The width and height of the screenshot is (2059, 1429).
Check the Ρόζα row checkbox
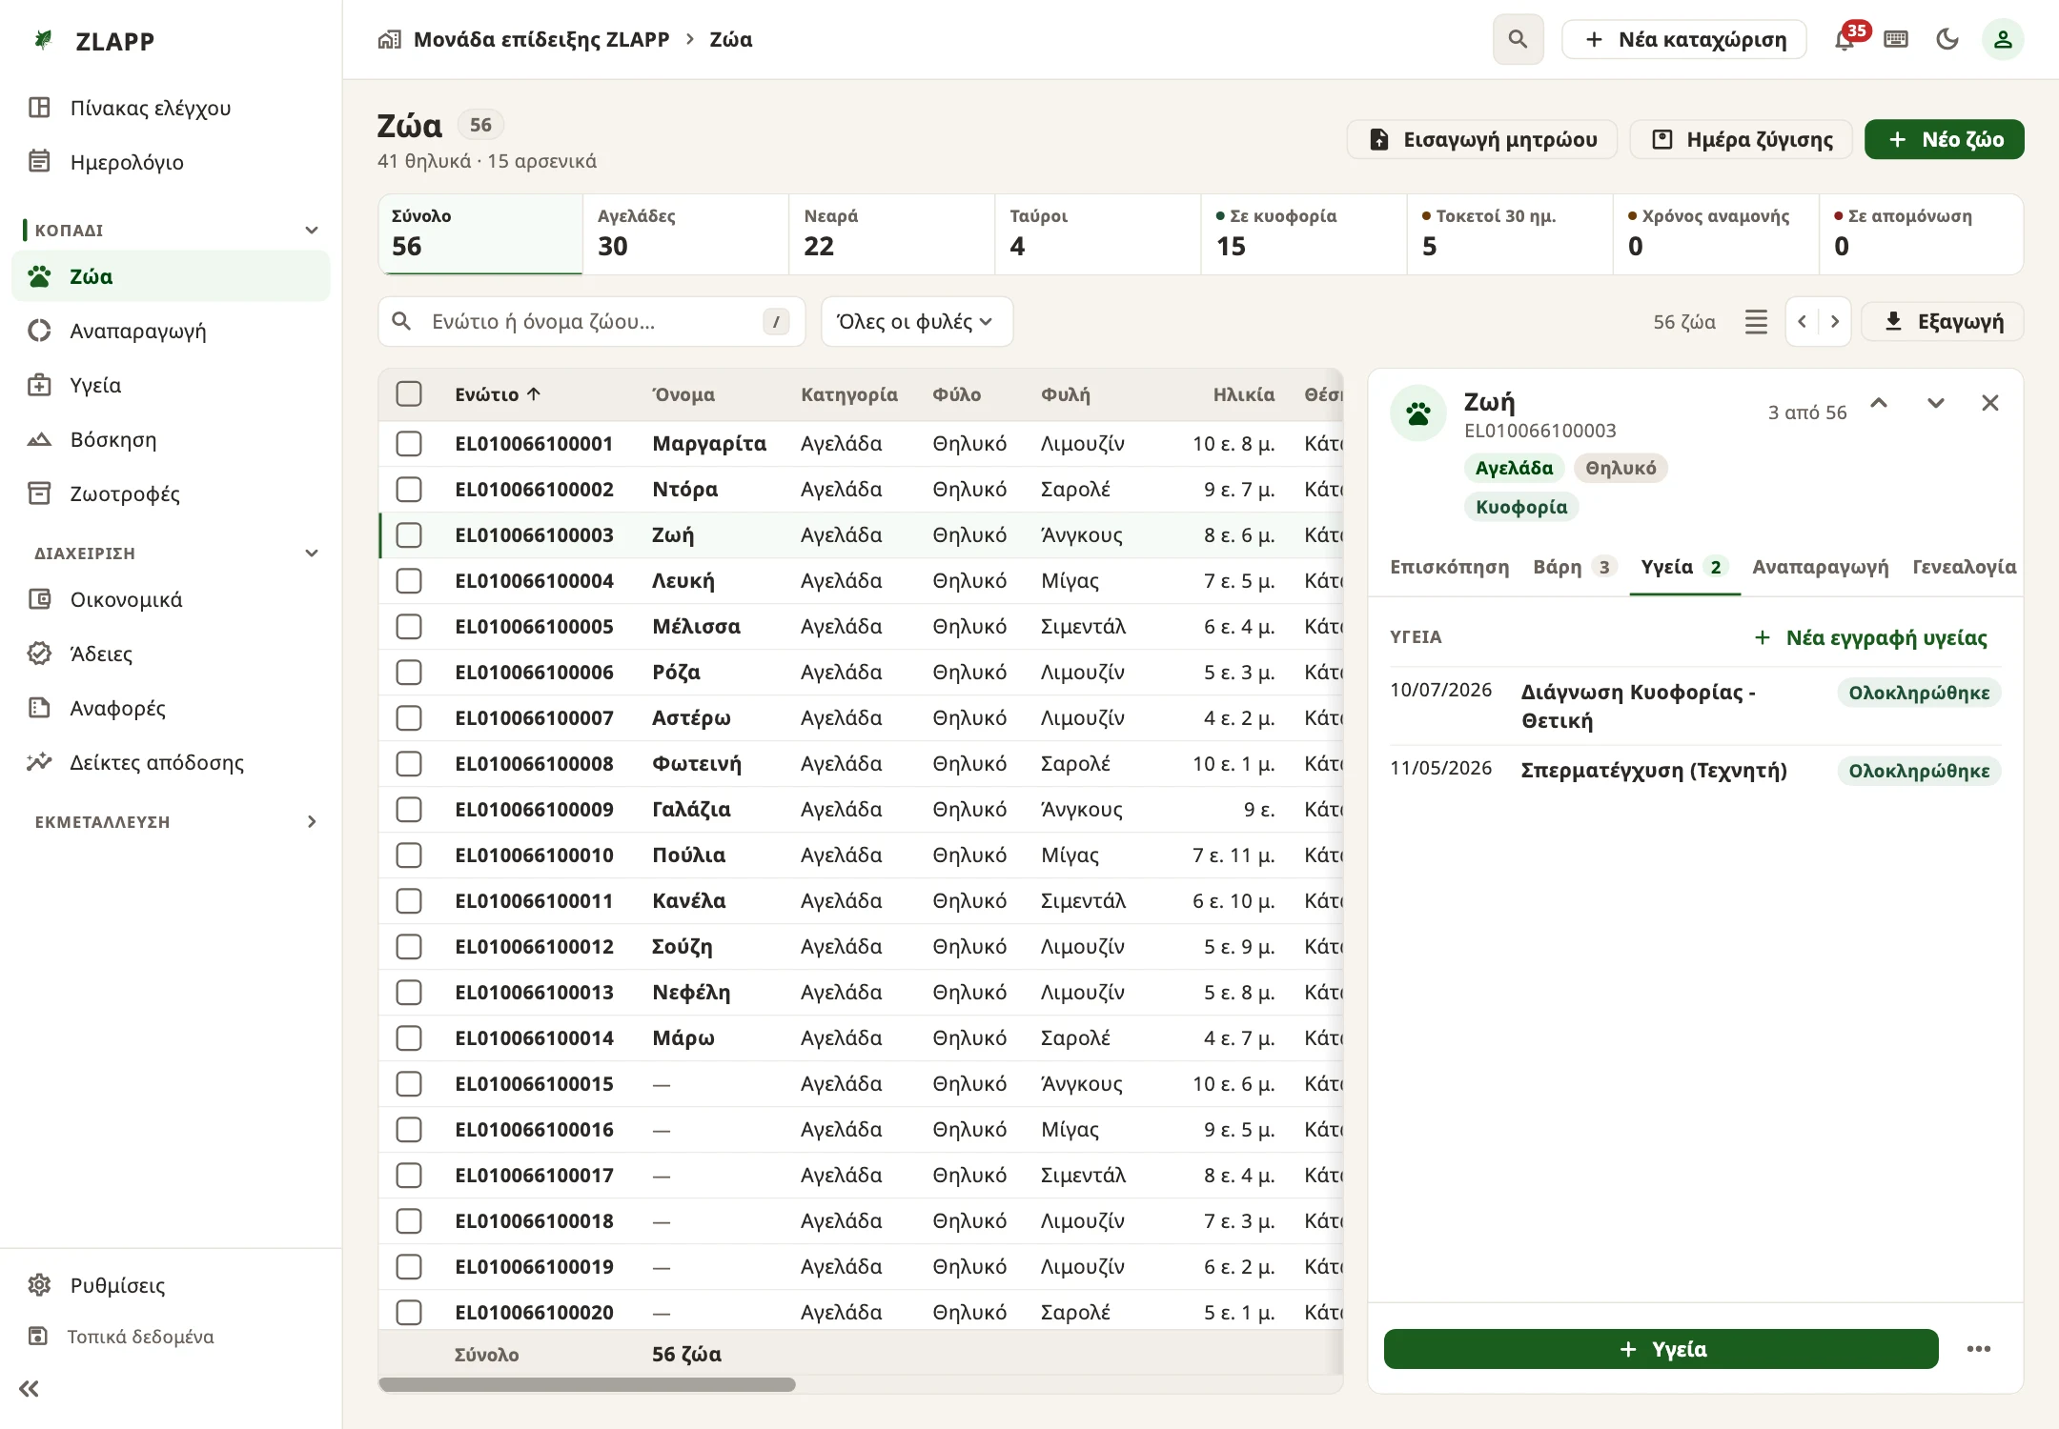click(409, 673)
